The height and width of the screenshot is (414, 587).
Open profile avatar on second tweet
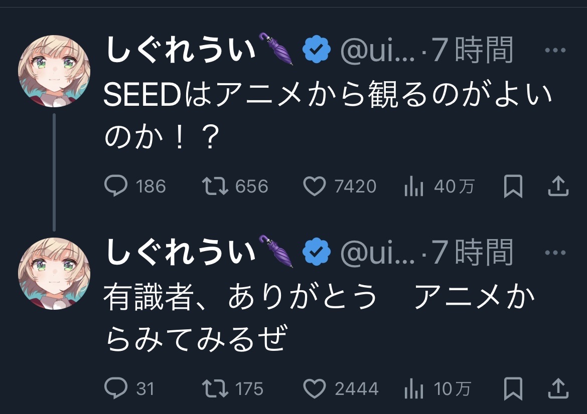[54, 273]
